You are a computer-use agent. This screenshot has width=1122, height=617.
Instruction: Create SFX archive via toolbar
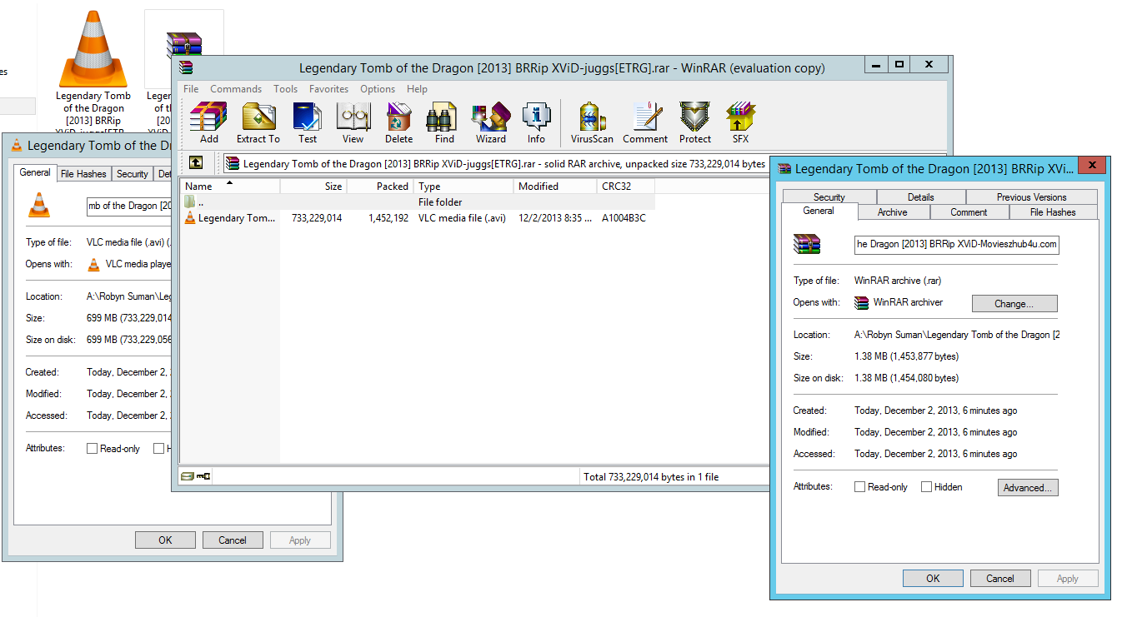[740, 122]
